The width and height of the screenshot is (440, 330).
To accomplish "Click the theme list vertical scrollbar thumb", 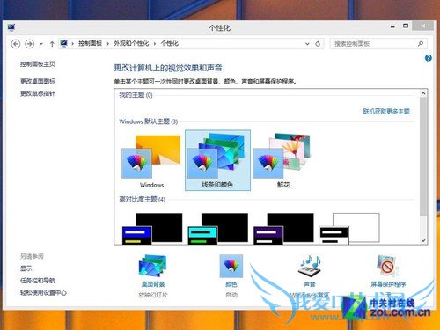I will coord(423,157).
